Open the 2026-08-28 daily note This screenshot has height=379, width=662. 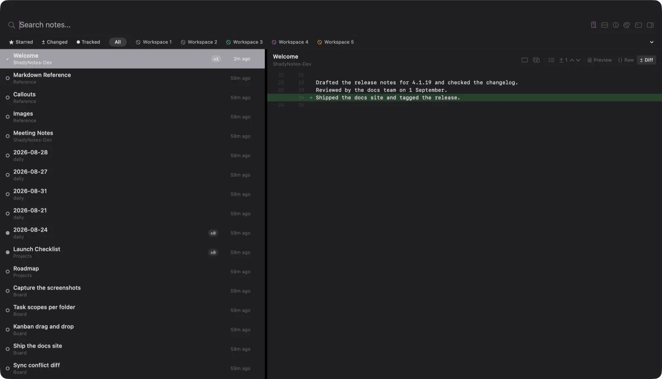[132, 155]
